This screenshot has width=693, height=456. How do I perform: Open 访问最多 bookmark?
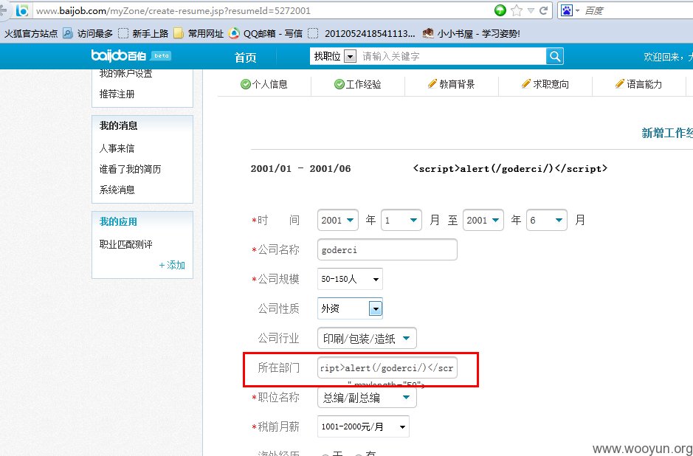pos(89,33)
